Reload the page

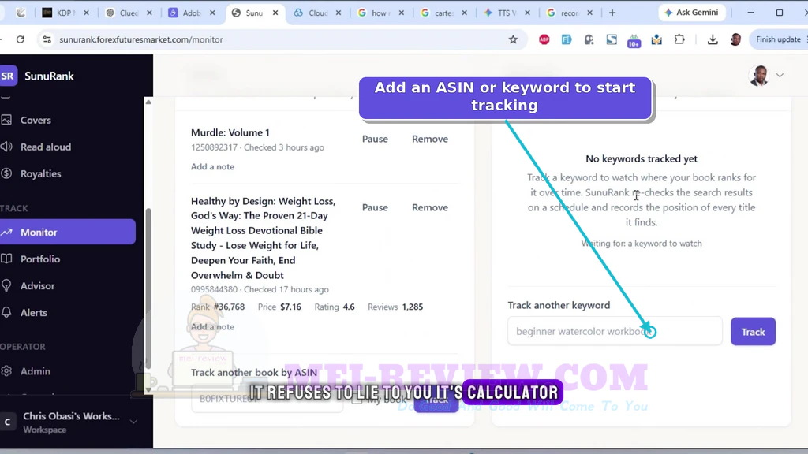point(20,39)
